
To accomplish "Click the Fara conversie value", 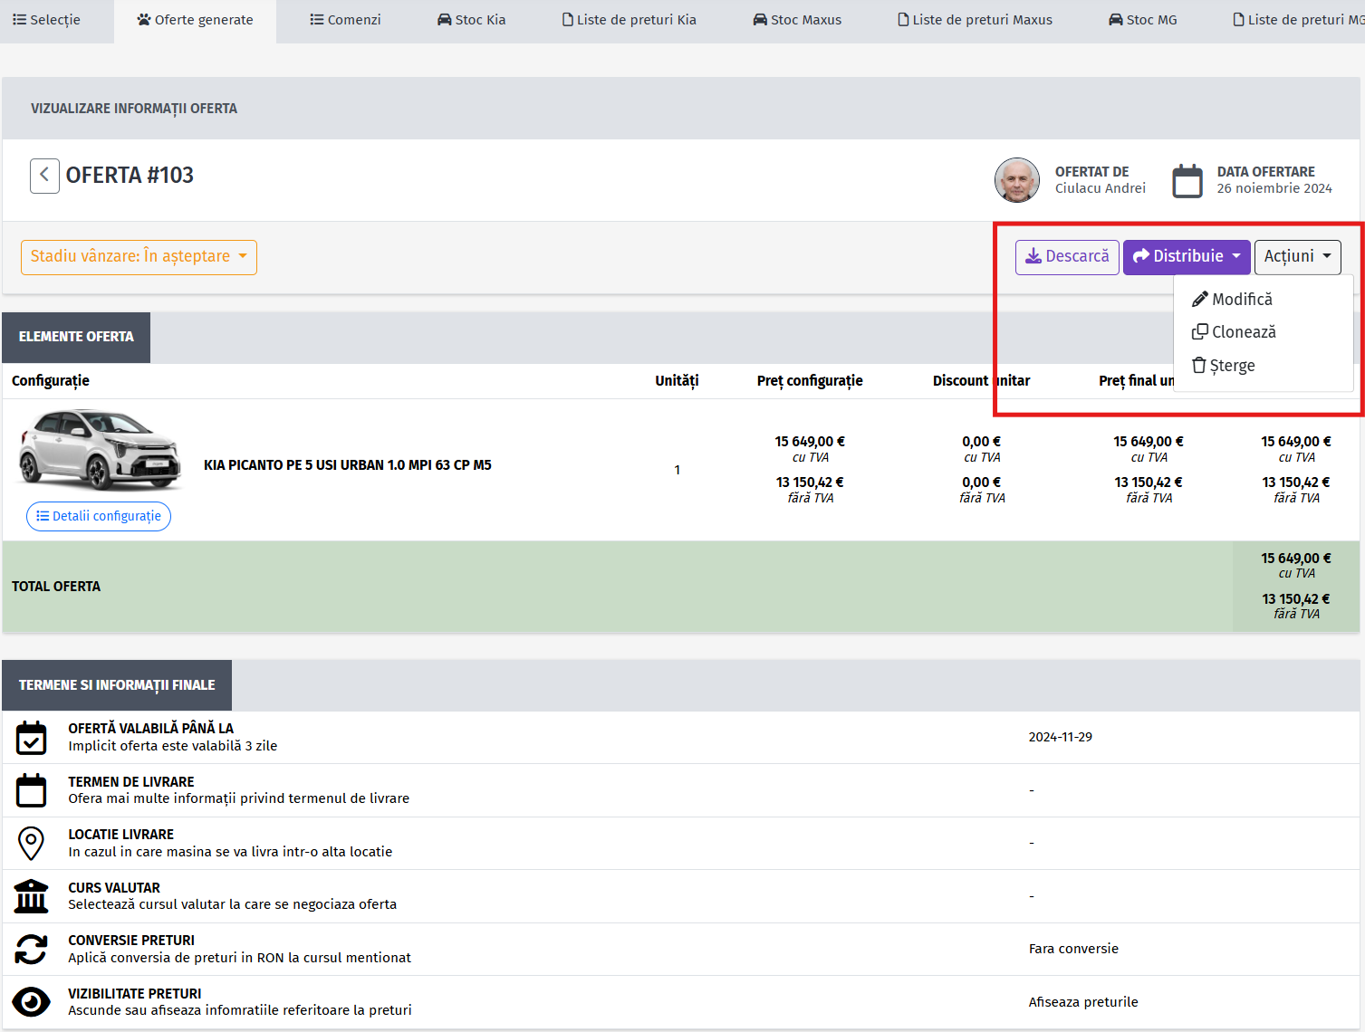I will pos(1073,949).
